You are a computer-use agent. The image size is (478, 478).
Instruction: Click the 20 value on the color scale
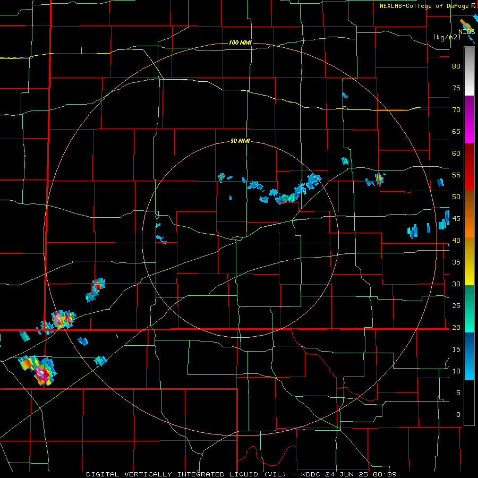coord(456,327)
